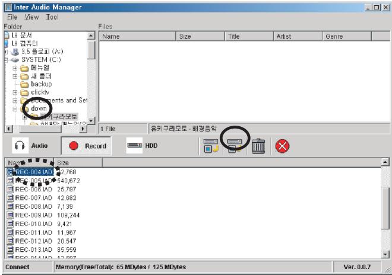Viewport: 392px width, 275px height.
Task: Select 내 문서 in folder tree
Action: tap(22, 35)
